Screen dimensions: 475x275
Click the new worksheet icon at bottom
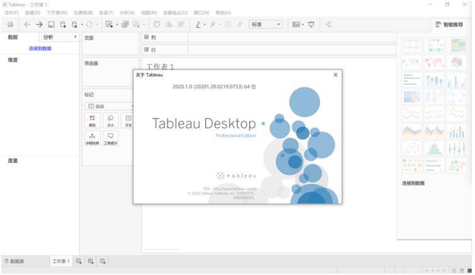(79, 261)
